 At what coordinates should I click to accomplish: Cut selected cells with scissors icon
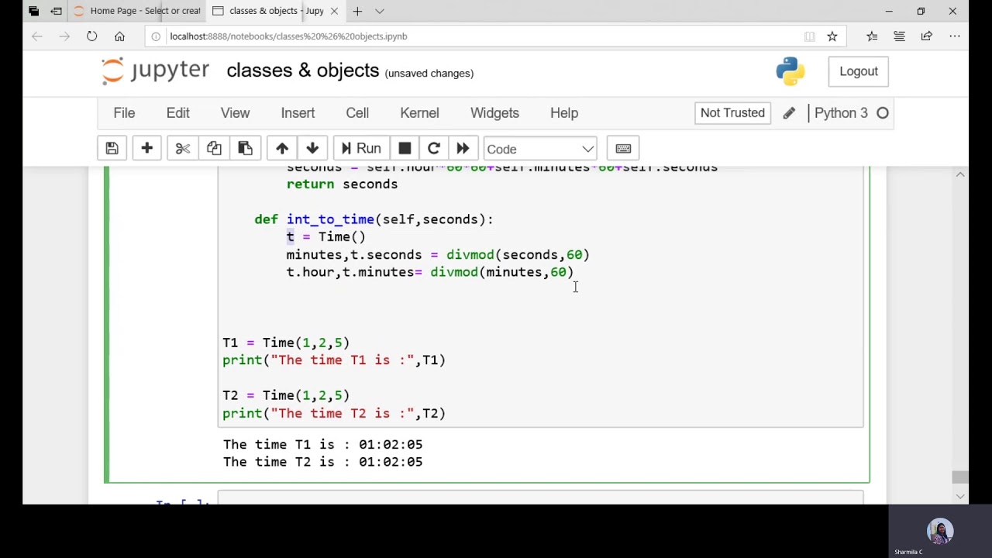[x=182, y=149]
